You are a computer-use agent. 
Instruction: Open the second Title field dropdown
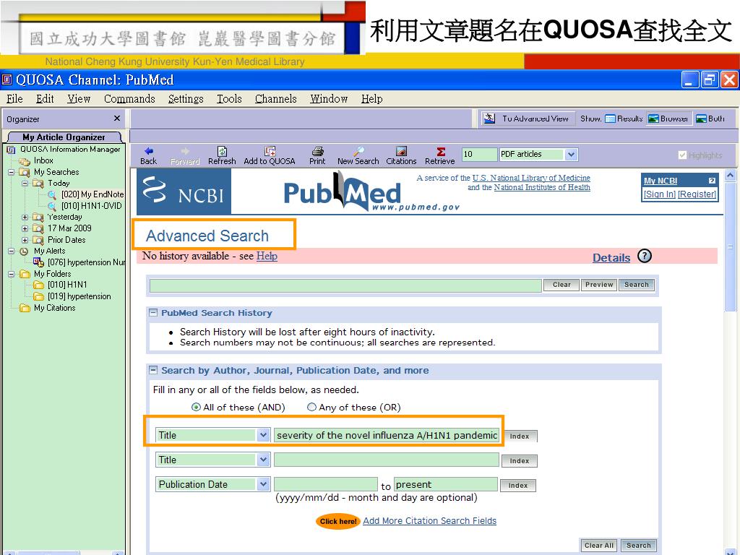tap(263, 459)
